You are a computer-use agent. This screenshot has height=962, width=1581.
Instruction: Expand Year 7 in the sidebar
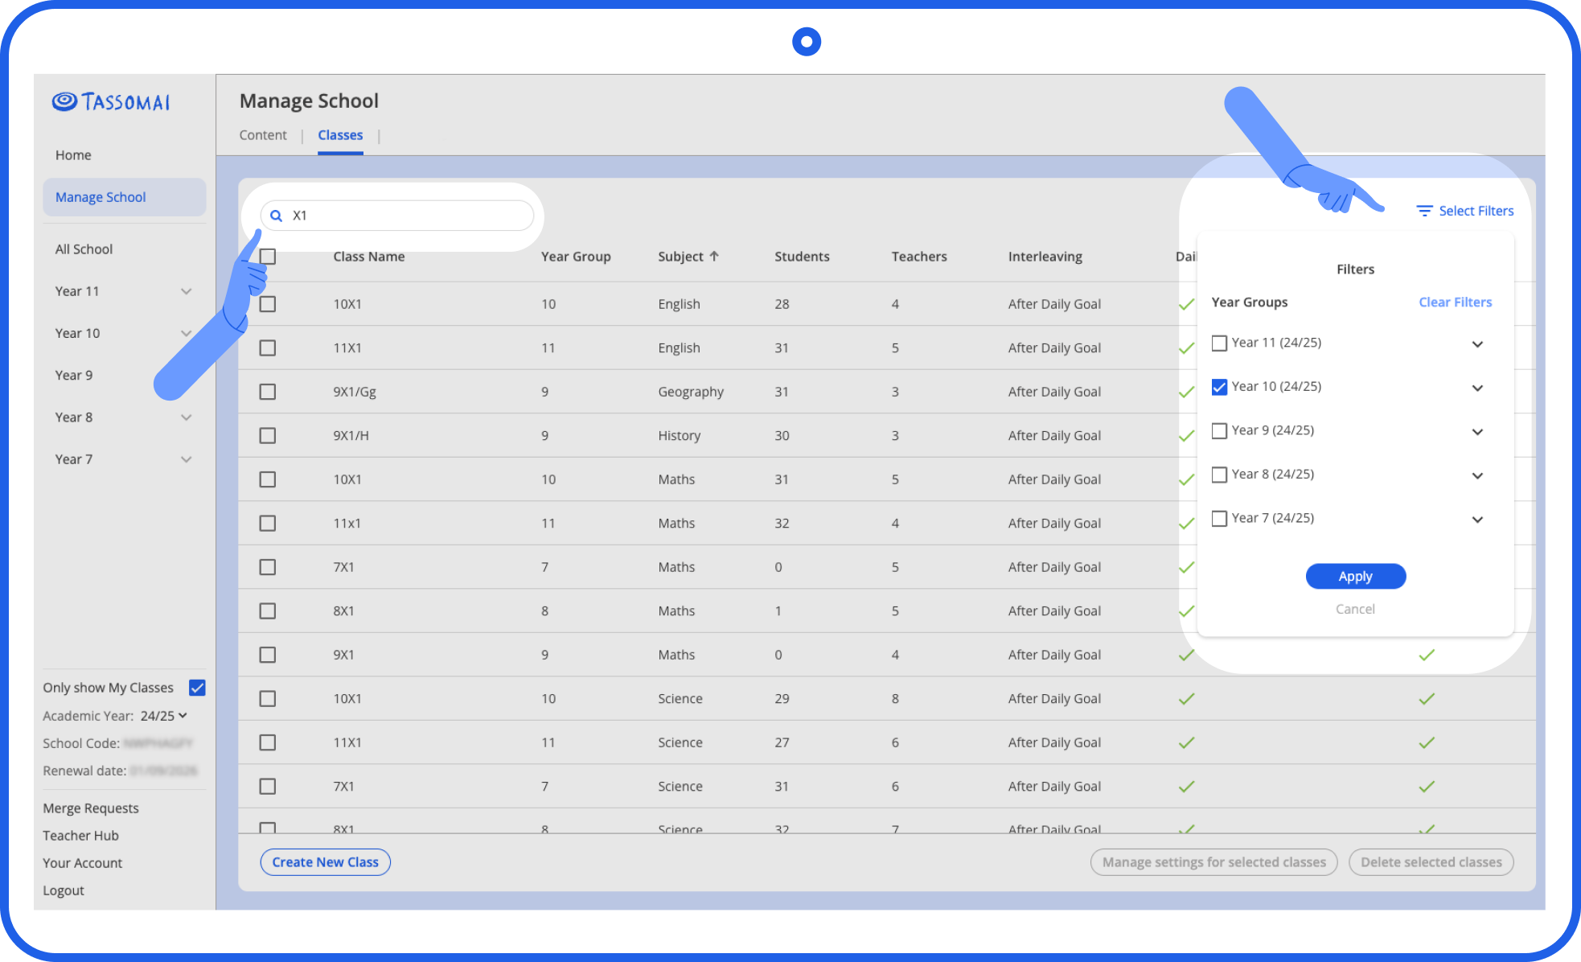[x=187, y=459]
